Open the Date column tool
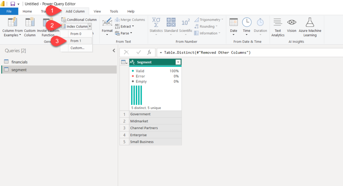This screenshot has height=186, width=343. [233, 27]
